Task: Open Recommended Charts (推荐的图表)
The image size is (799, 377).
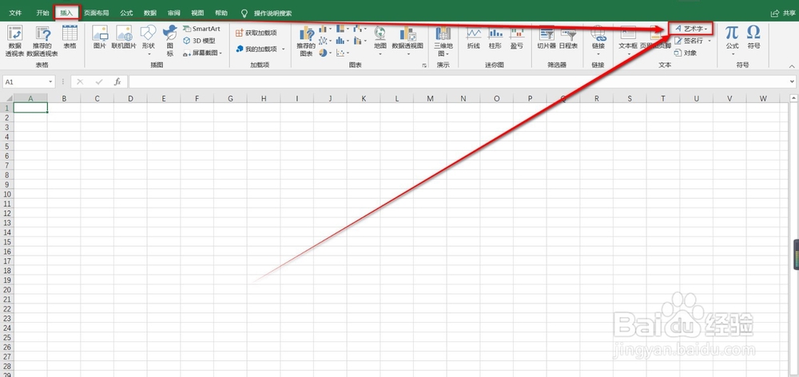Action: 306,41
